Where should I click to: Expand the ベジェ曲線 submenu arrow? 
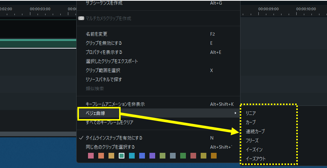click(x=236, y=113)
